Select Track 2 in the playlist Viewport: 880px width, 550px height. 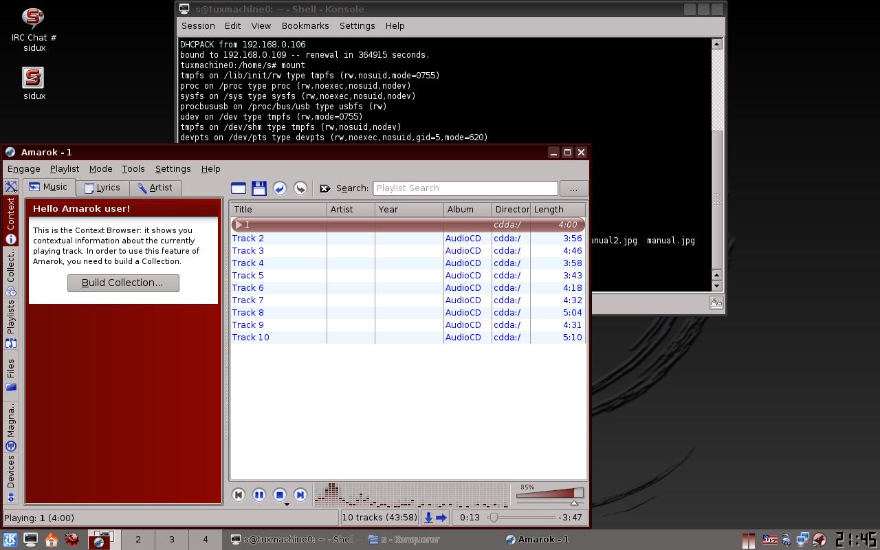408,239
